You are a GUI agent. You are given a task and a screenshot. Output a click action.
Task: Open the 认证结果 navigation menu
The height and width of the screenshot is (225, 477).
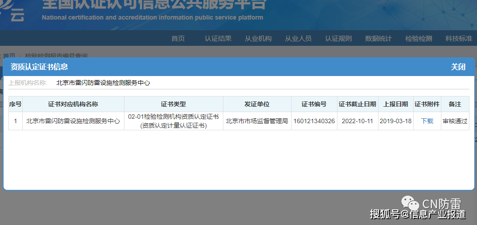218,39
